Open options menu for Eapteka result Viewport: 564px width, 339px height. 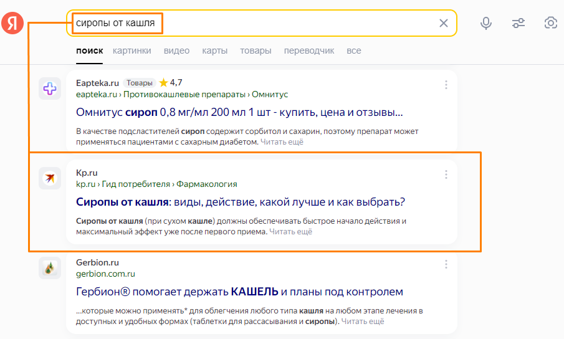click(x=446, y=85)
